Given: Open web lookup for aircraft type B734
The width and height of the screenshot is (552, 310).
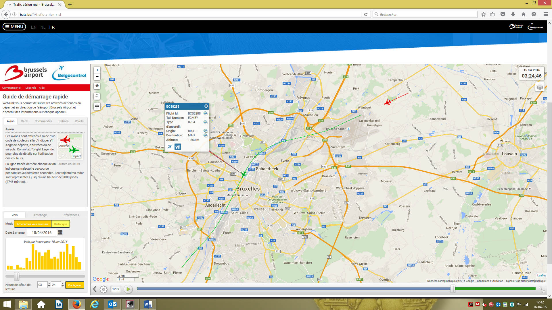Looking at the screenshot, I should [x=205, y=122].
